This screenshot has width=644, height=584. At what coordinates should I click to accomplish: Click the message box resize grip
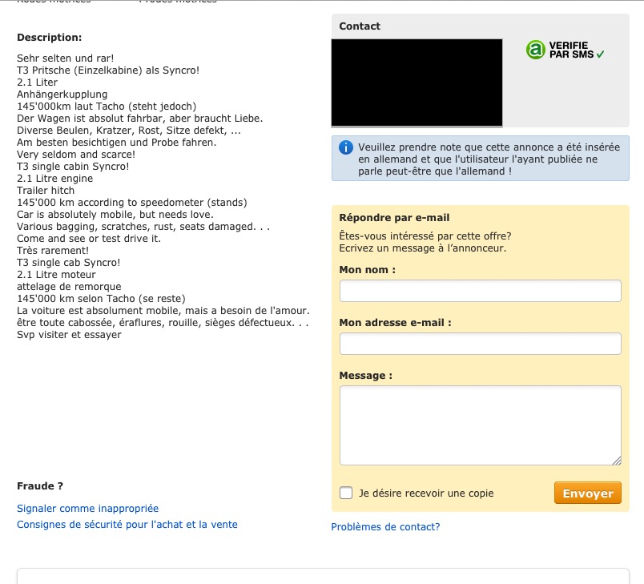coord(617,461)
